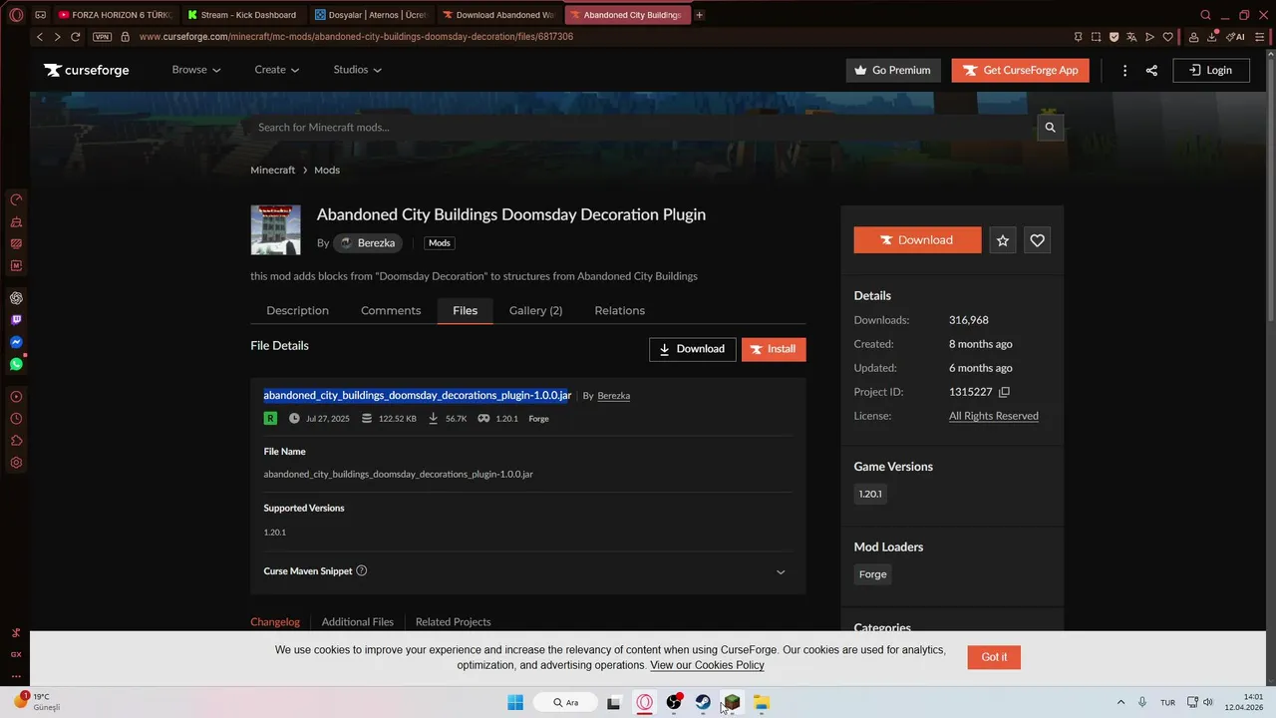Viewport: 1276px width, 718px height.
Task: Click the white-outlined file Download button
Action: click(x=693, y=349)
